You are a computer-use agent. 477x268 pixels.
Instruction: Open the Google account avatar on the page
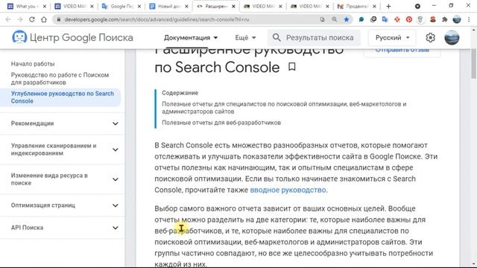(x=452, y=38)
